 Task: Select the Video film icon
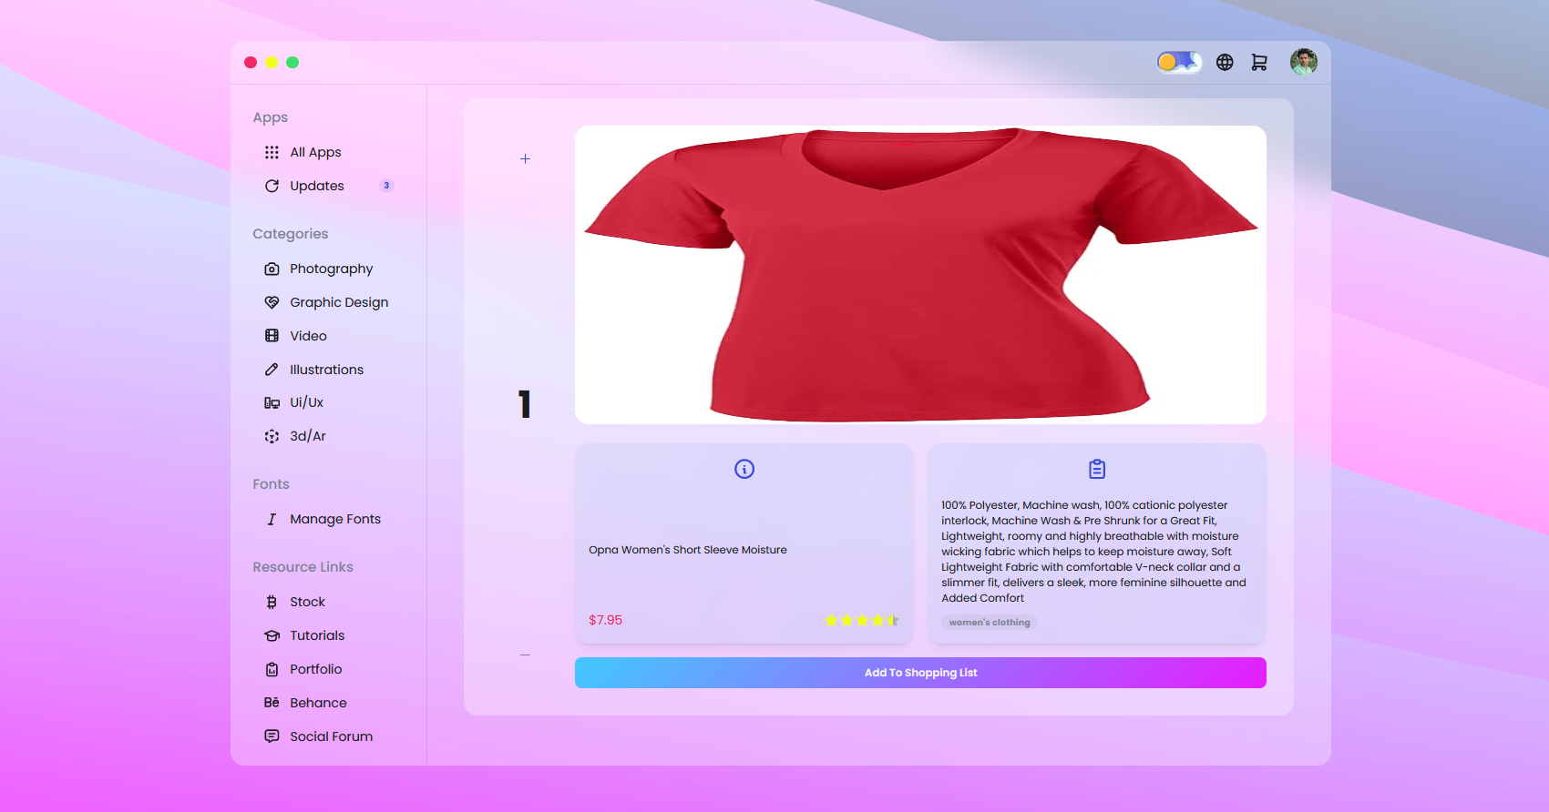[272, 336]
